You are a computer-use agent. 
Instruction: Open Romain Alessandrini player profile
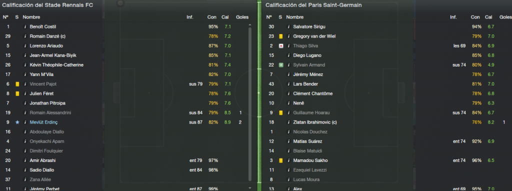click(x=50, y=112)
